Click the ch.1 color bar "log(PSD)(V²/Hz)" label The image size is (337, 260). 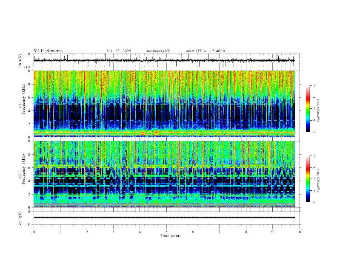click(x=318, y=111)
